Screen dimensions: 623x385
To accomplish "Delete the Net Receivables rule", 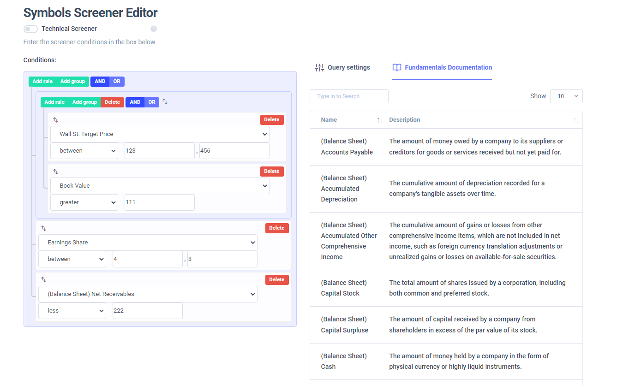I will [277, 280].
